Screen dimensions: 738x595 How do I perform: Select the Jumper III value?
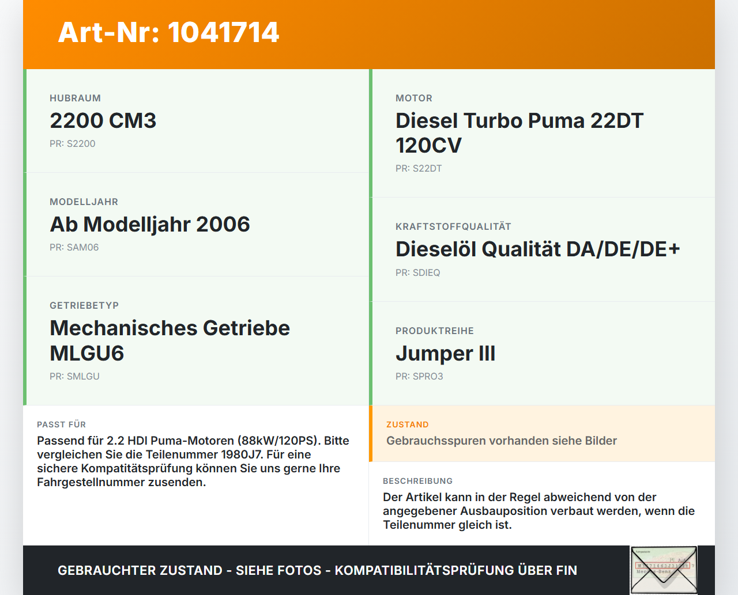click(446, 353)
